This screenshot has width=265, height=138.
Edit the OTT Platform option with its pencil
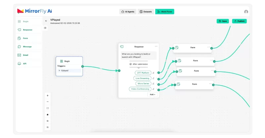pos(153,73)
